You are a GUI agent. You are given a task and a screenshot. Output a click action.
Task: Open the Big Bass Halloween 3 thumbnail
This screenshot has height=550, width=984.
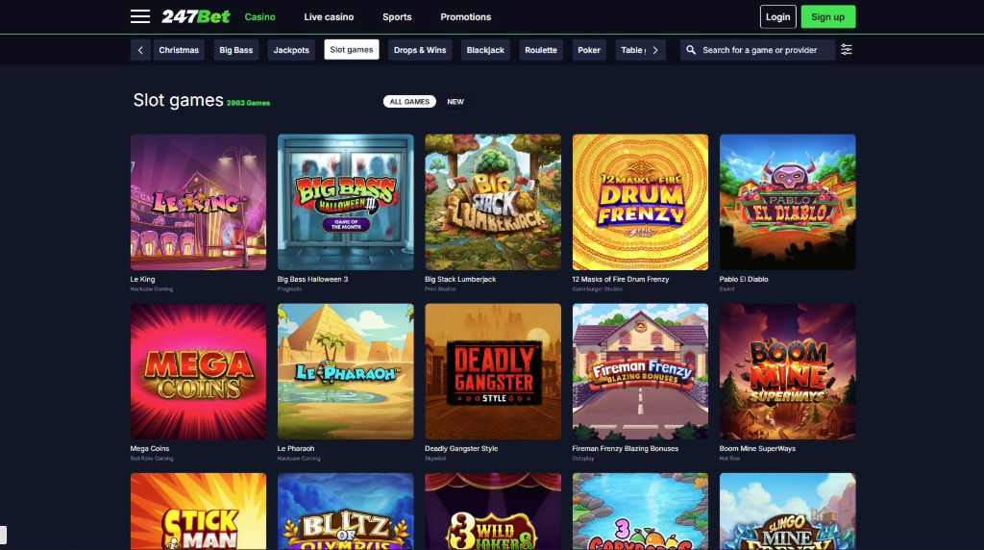pyautogui.click(x=346, y=202)
